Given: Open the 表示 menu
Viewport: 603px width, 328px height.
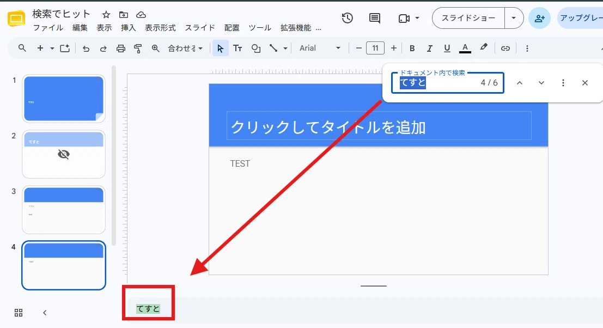Looking at the screenshot, I should (104, 28).
